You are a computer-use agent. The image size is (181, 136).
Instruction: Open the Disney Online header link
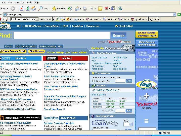coord(52,26)
